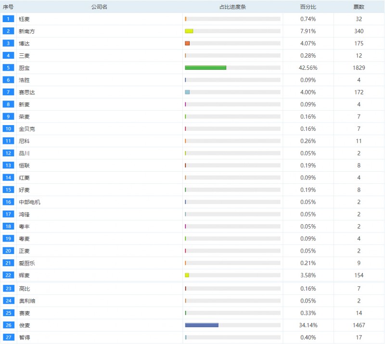Click the vote count 1467
This screenshot has height=344, width=385.
click(359, 325)
